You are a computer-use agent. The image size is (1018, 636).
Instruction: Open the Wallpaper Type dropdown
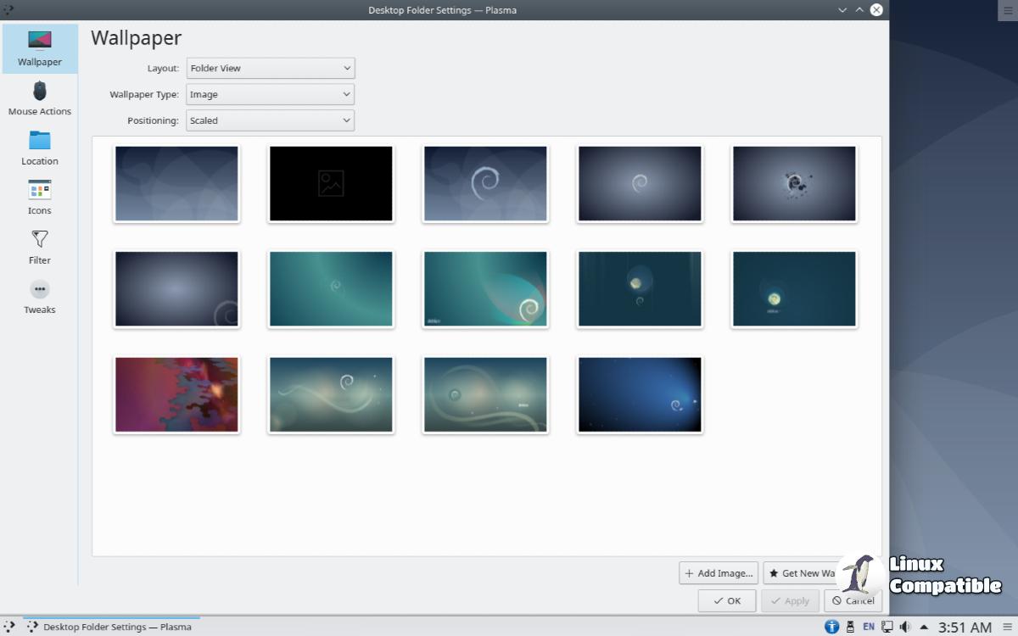point(270,94)
